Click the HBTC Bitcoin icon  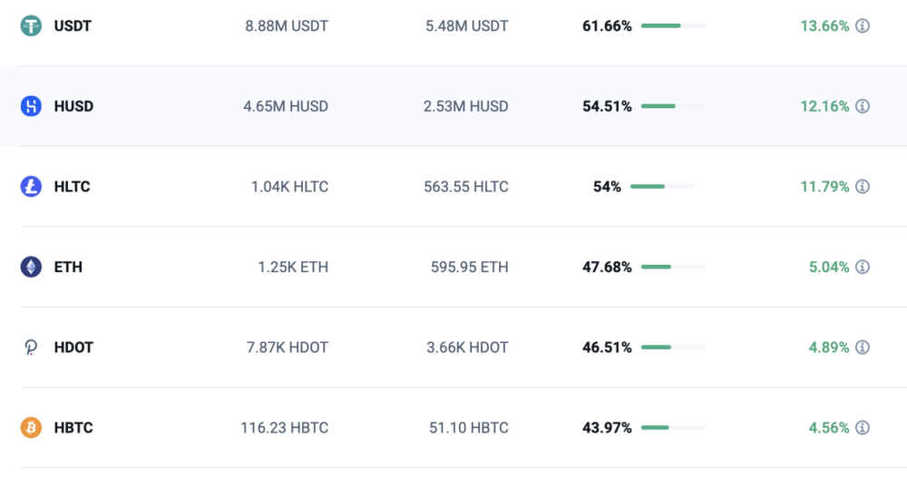point(31,427)
